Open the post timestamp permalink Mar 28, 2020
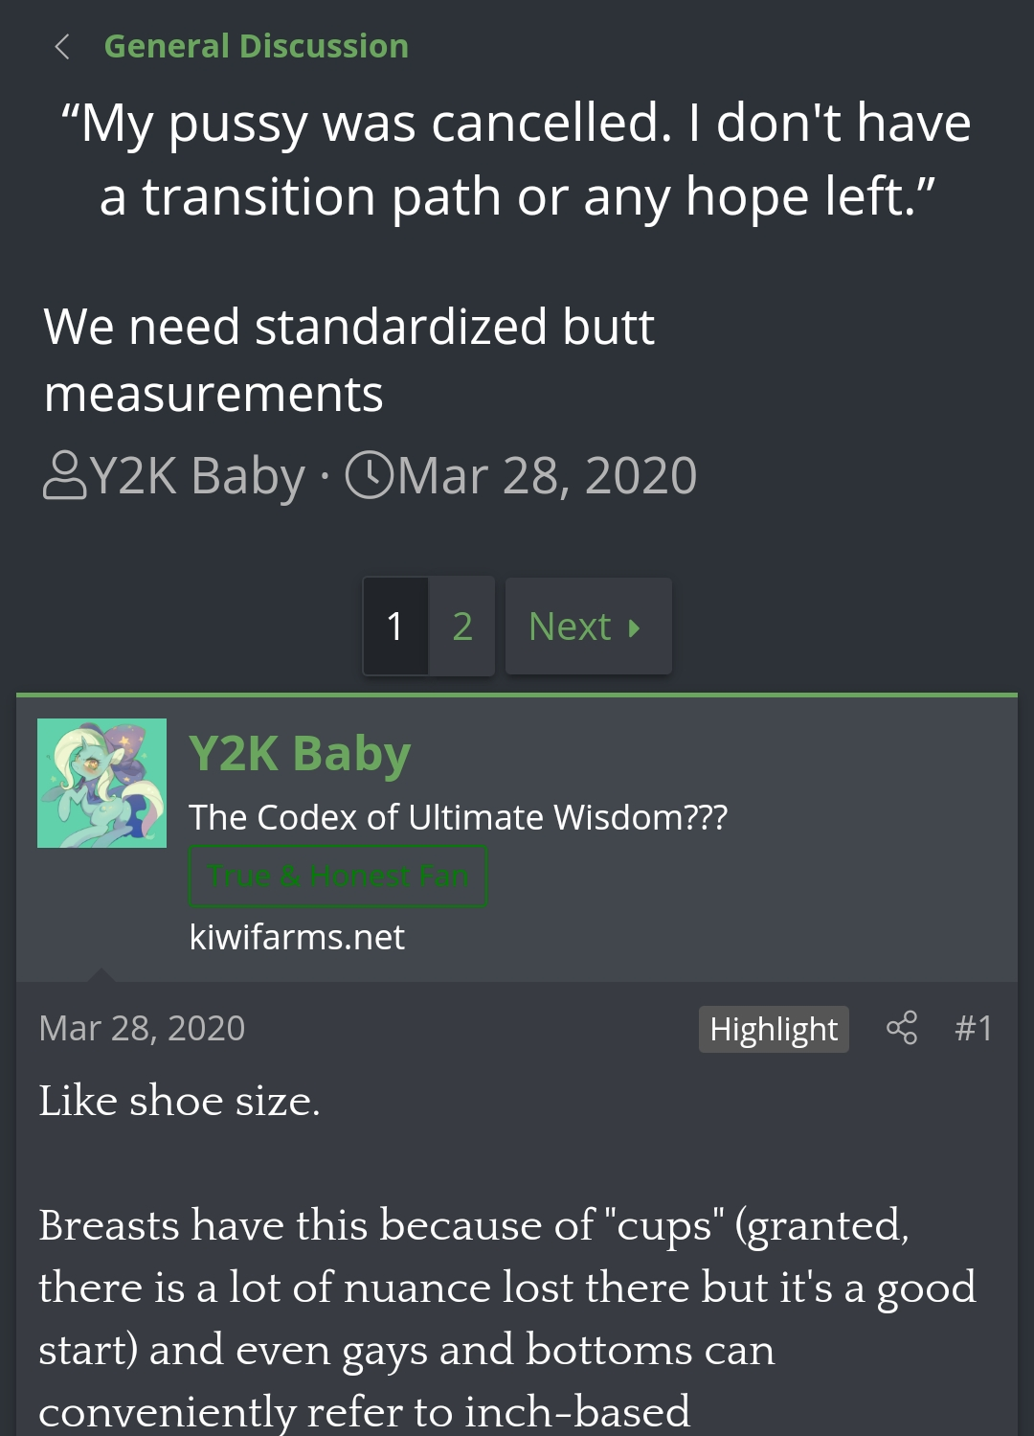Viewport: 1034px width, 1436px height. [142, 1028]
